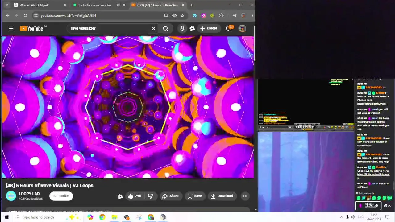Open the Windows Start menu

coord(6,217)
